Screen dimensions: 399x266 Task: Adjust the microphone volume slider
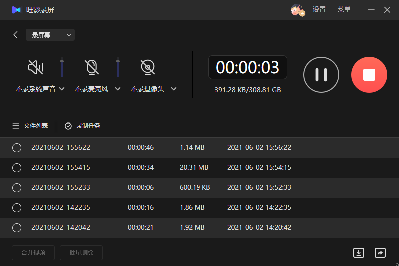[x=118, y=68]
